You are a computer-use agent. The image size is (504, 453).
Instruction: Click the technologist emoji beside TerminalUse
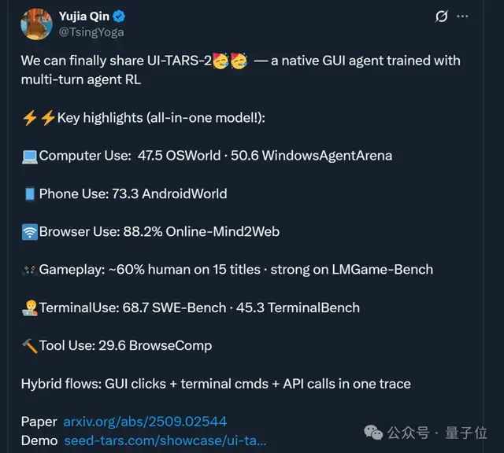click(29, 308)
